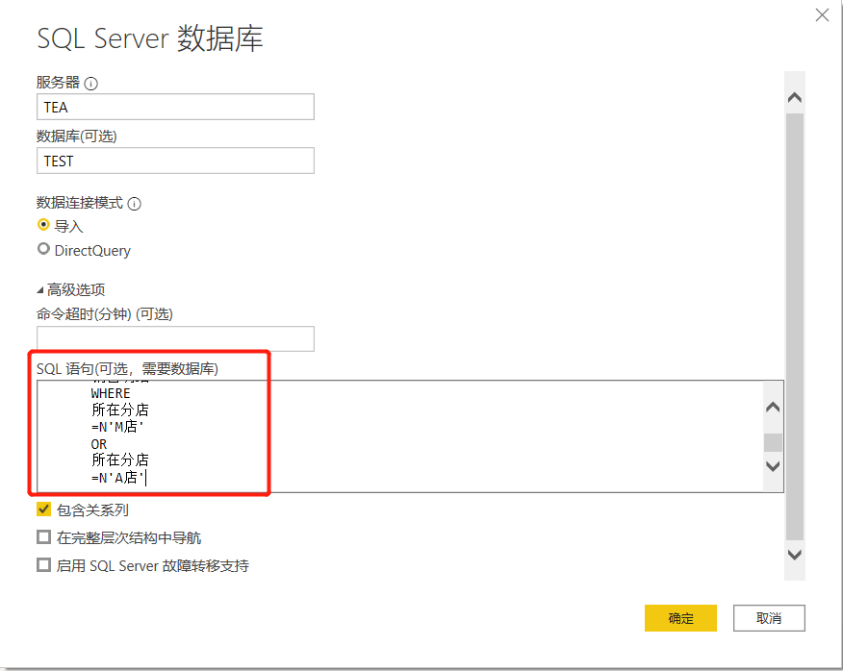The width and height of the screenshot is (843, 671).
Task: Click the dialog's vertical scrollbar thumb
Action: point(795,327)
